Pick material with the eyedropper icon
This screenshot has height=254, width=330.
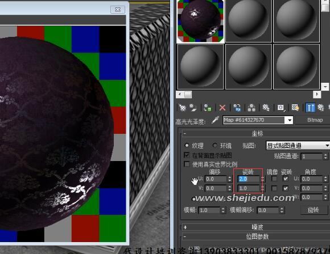[x=215, y=120]
